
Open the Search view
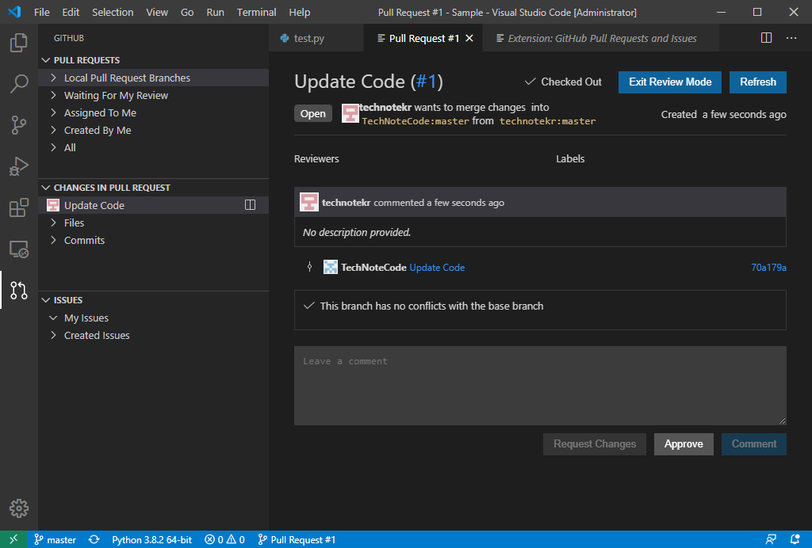18,84
